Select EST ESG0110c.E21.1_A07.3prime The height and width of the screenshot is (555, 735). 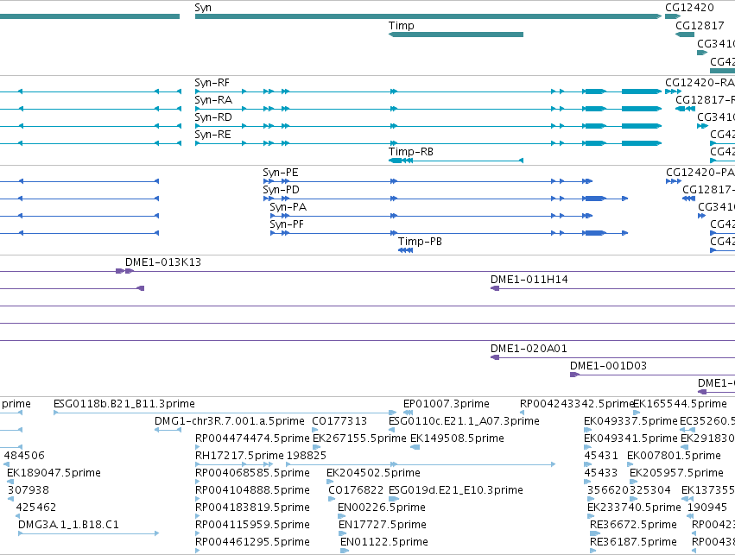[464, 421]
